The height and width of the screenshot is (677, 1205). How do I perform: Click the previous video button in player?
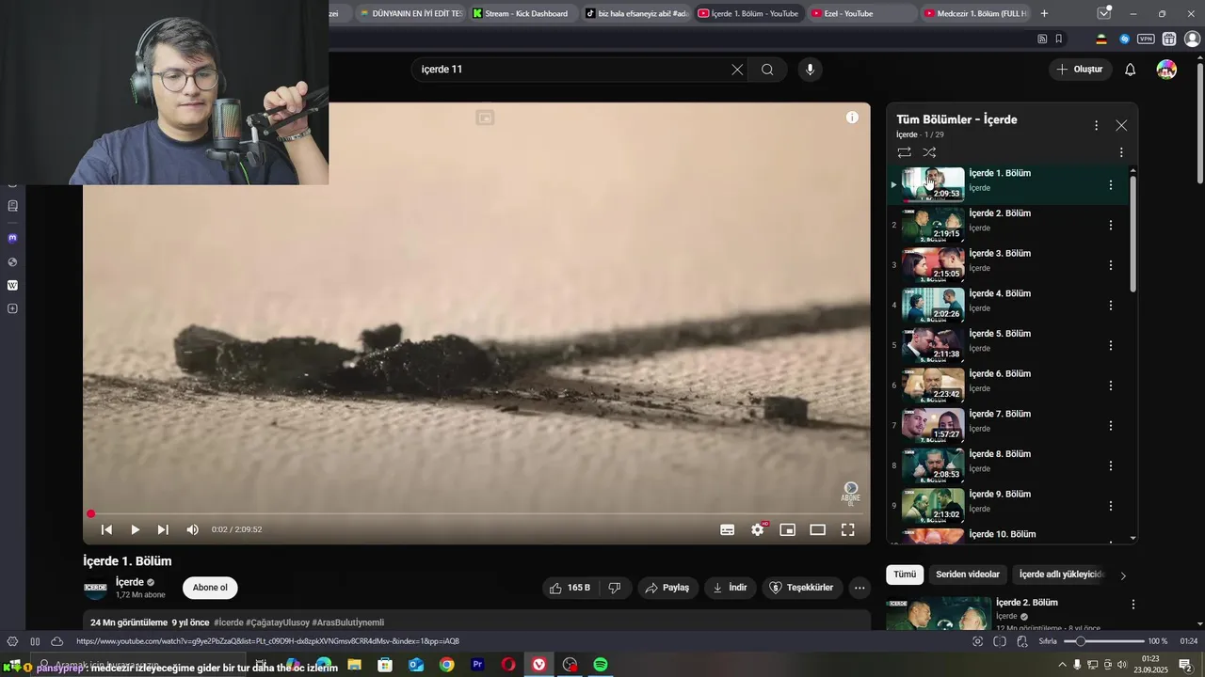coord(106,529)
